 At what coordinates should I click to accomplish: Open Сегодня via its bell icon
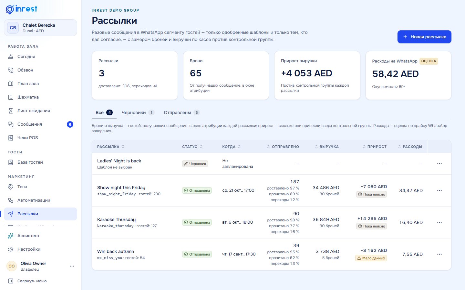click(11, 57)
